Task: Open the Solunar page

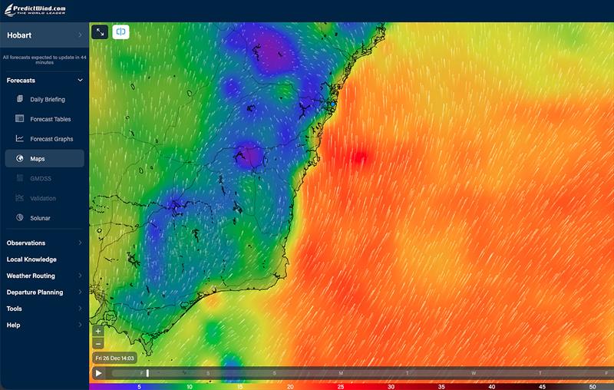Action: (41, 218)
